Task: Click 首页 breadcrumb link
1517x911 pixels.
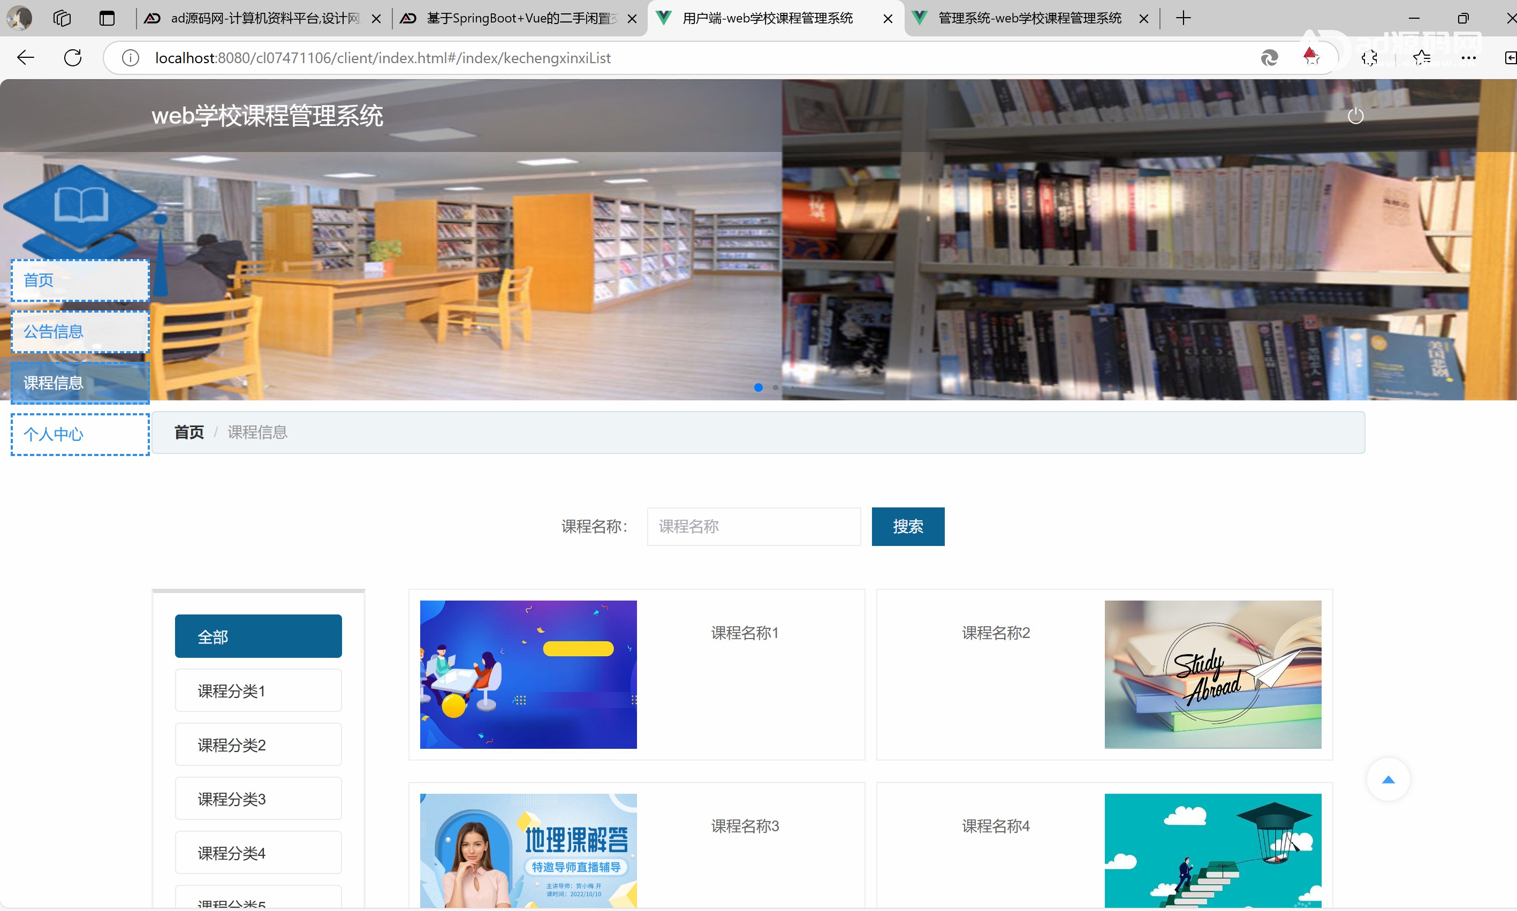Action: pos(188,432)
